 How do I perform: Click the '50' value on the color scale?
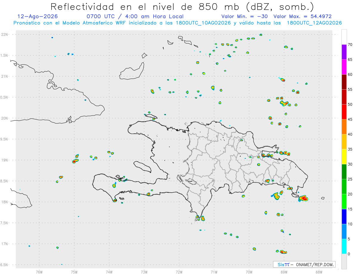tap(350, 104)
